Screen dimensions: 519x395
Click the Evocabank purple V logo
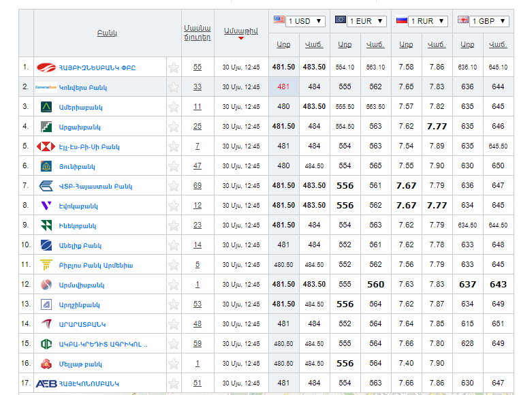(46, 206)
